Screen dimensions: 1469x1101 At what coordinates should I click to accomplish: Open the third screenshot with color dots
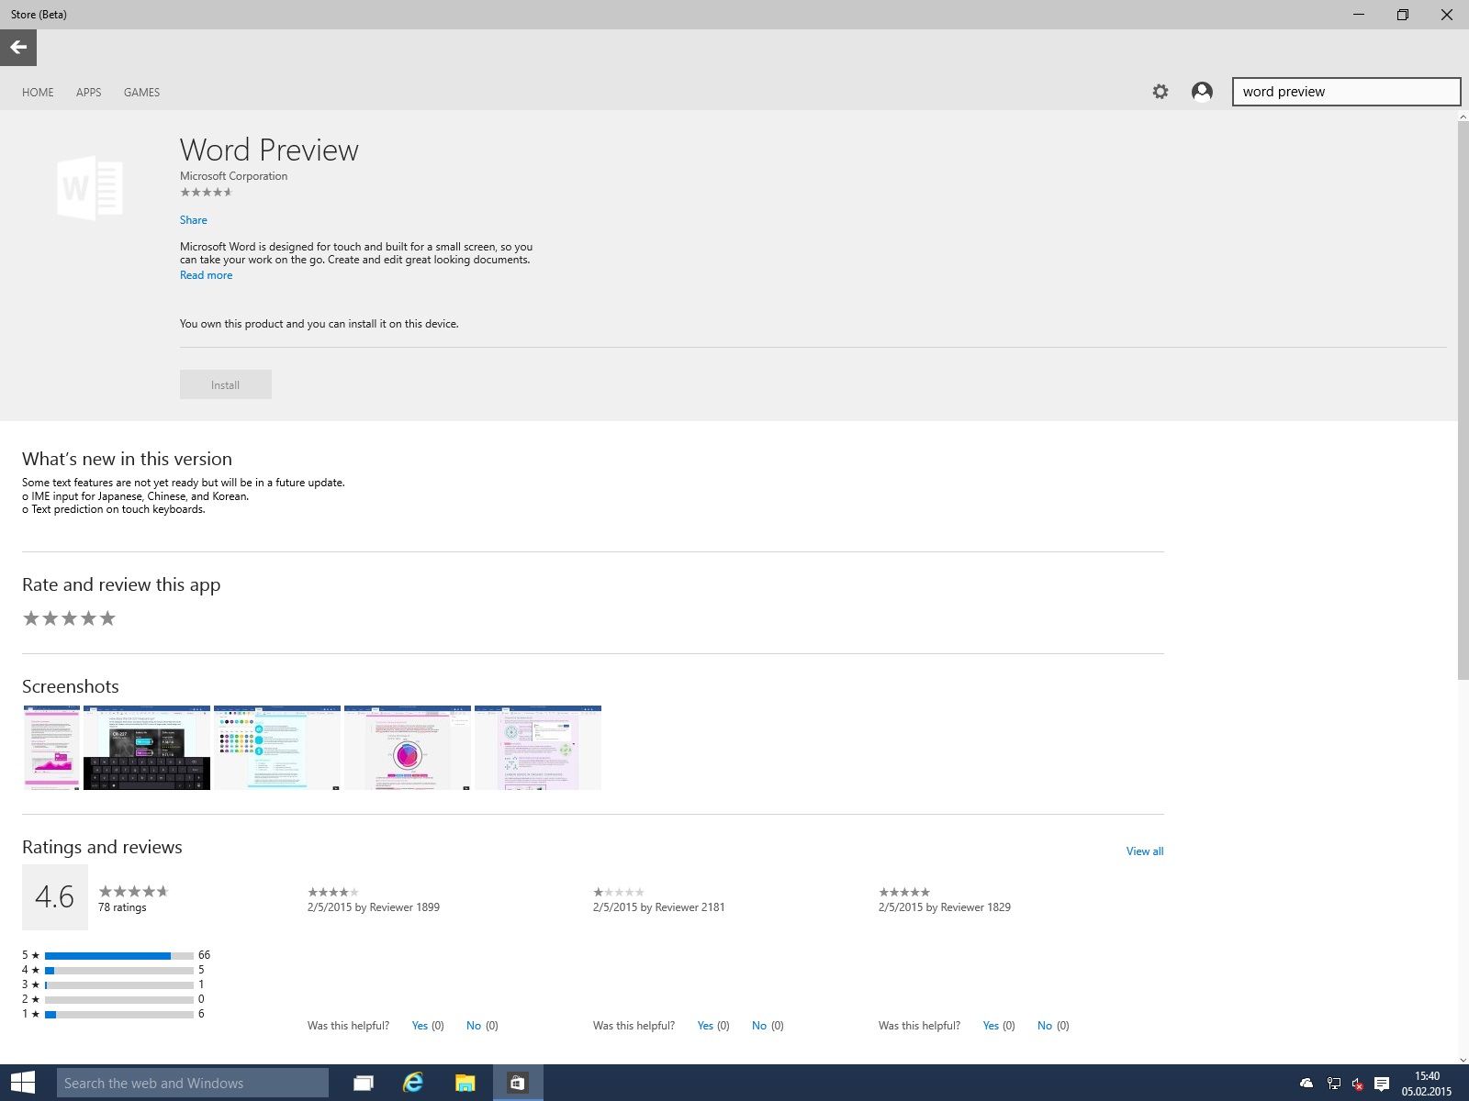pos(277,748)
